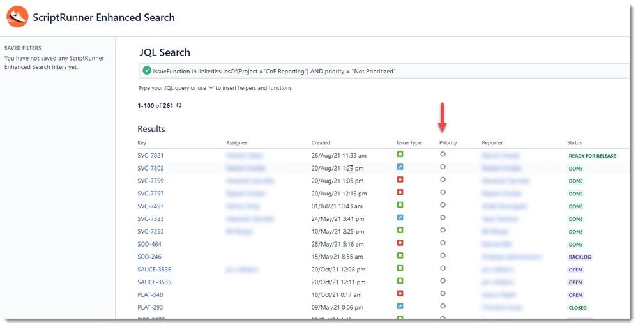This screenshot has width=638, height=327.
Task: Click the priority circle icon for SVC-7497
Action: click(443, 204)
